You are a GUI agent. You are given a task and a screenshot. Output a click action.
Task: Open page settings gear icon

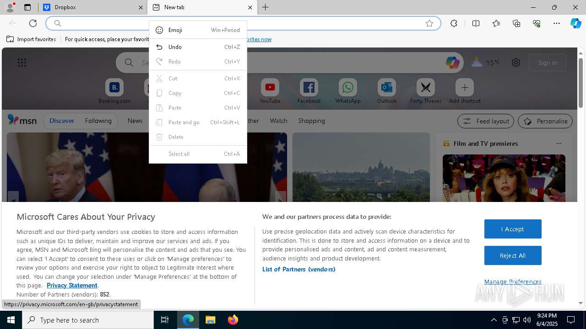[516, 63]
